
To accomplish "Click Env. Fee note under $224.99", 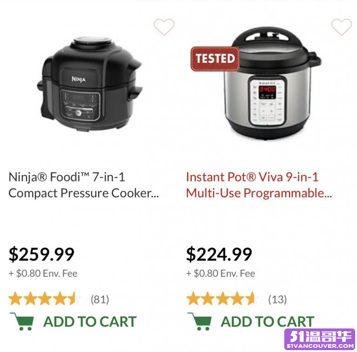I will (220, 273).
